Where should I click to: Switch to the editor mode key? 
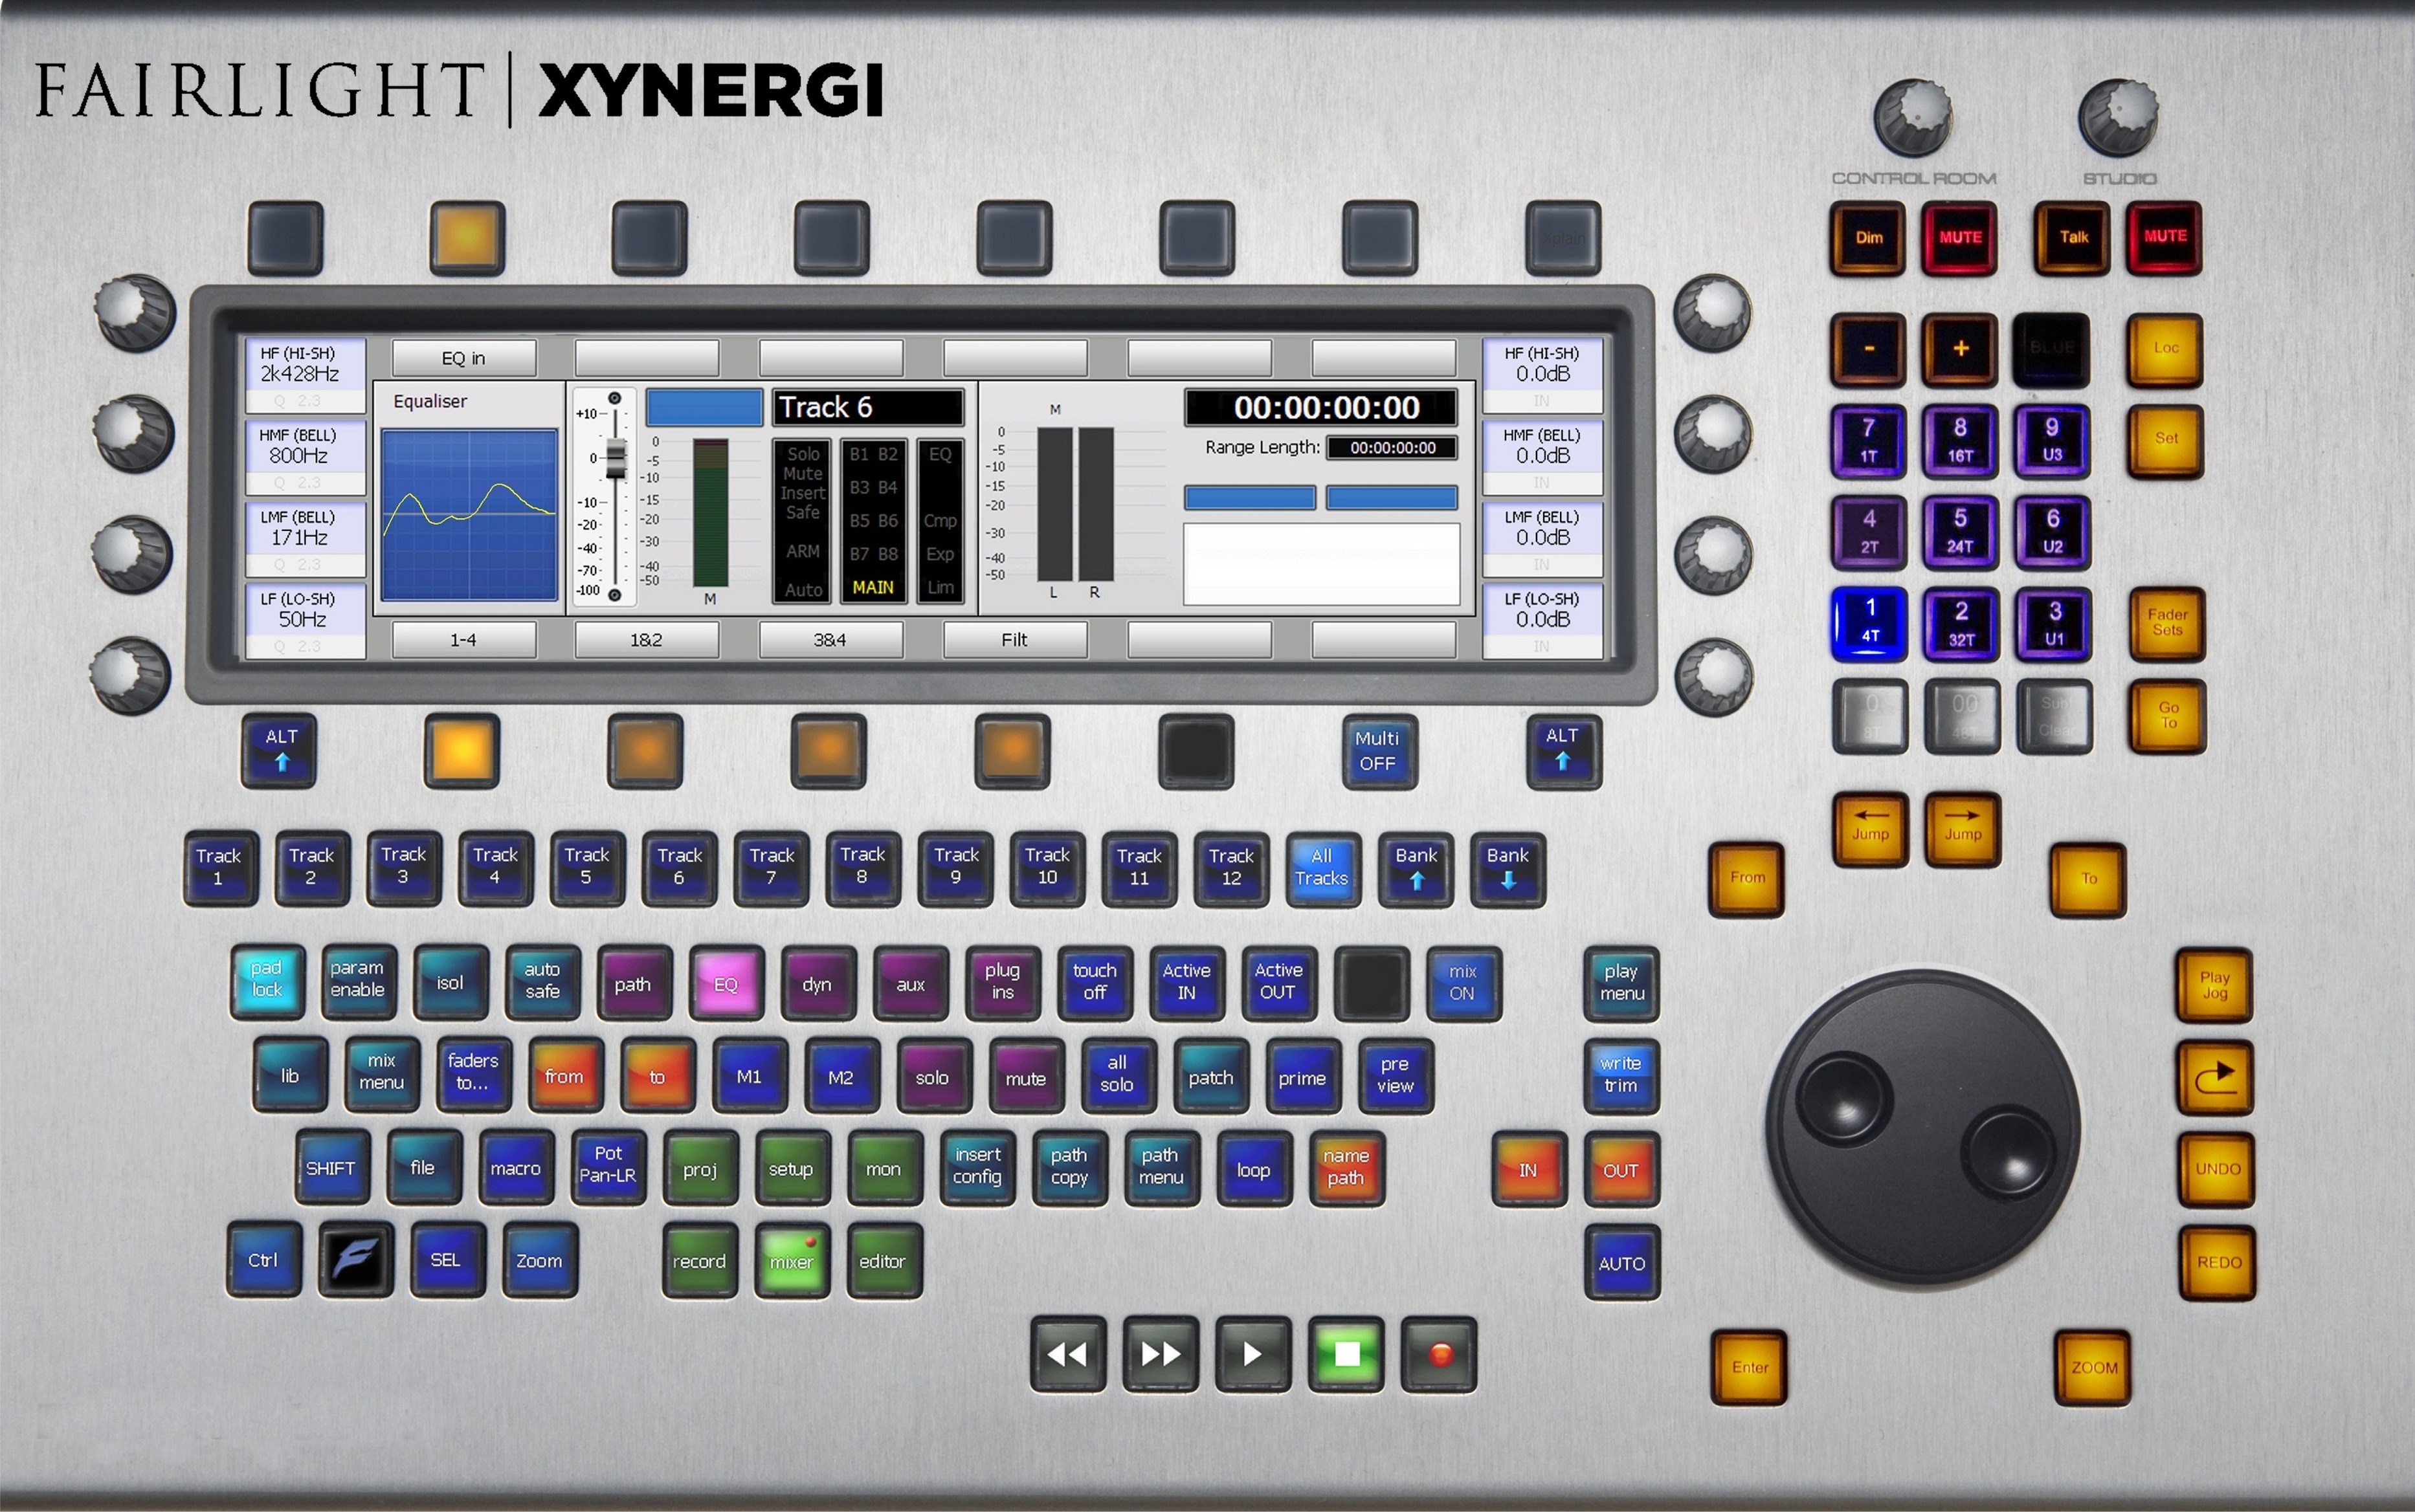click(884, 1261)
